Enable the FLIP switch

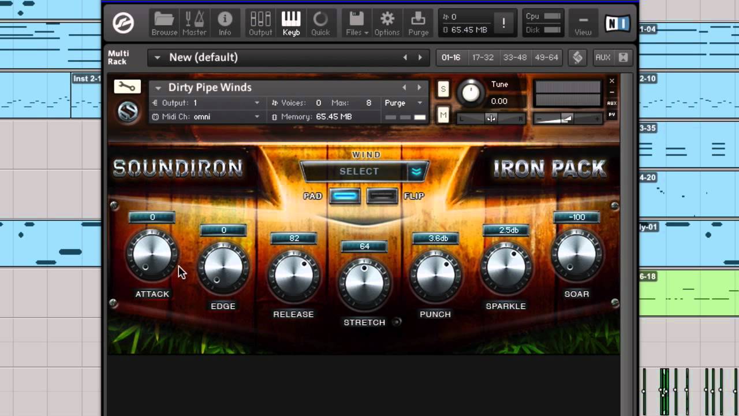tap(382, 196)
